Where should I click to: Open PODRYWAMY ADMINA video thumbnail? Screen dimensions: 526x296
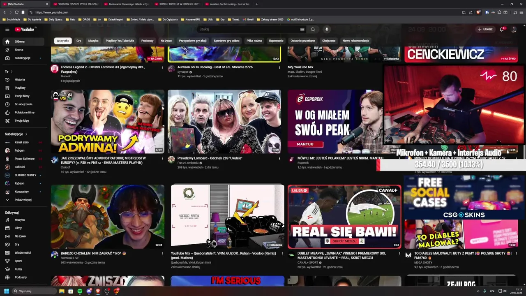point(108,122)
